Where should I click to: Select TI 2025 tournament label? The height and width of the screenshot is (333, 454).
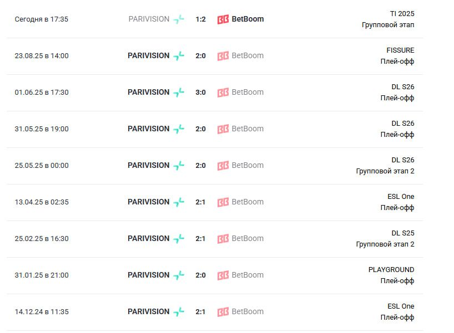click(x=402, y=14)
